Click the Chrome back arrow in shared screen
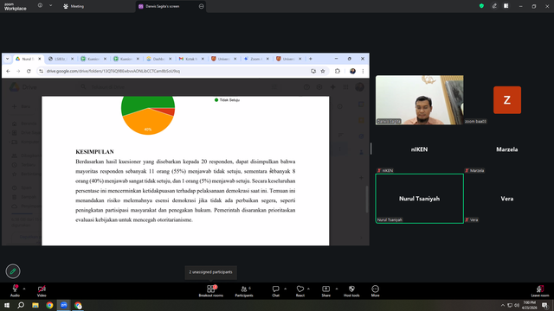The image size is (554, 311). point(8,71)
